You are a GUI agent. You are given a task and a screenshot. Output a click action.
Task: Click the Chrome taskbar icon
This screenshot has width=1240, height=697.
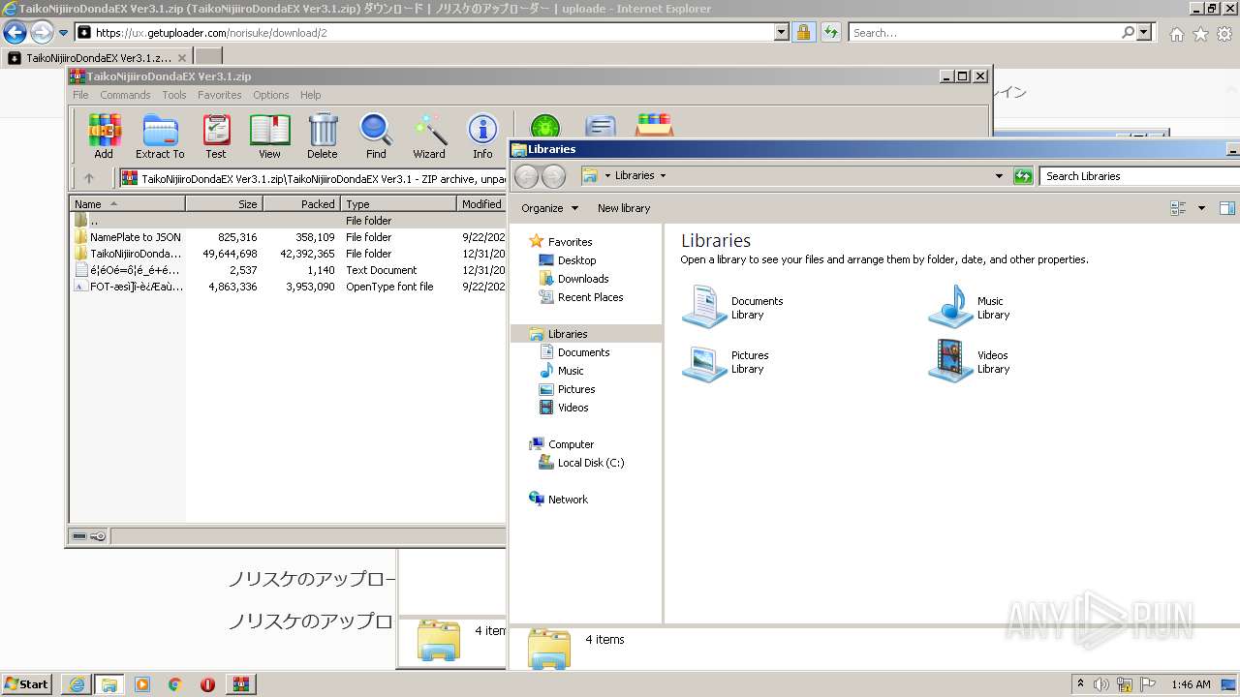tap(175, 684)
